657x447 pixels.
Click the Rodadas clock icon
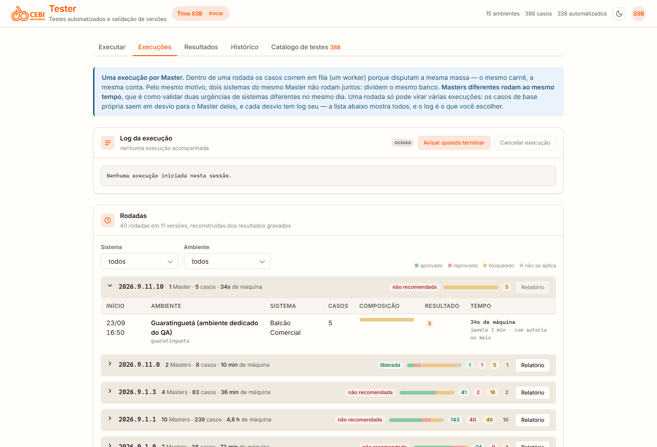[x=108, y=220]
